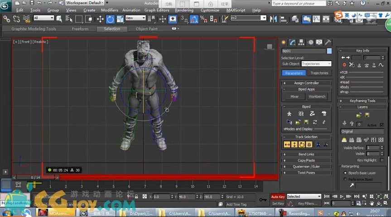This screenshot has height=217, width=391.
Task: Select the Select and Move tool
Action: 100,19
